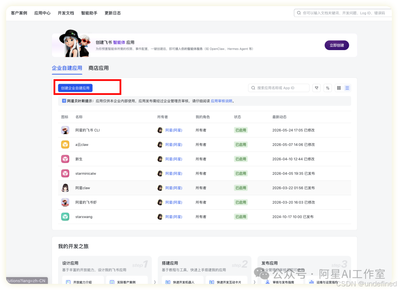This screenshot has height=290, width=398.
Task: Open the sort order icon
Action: coord(328,88)
